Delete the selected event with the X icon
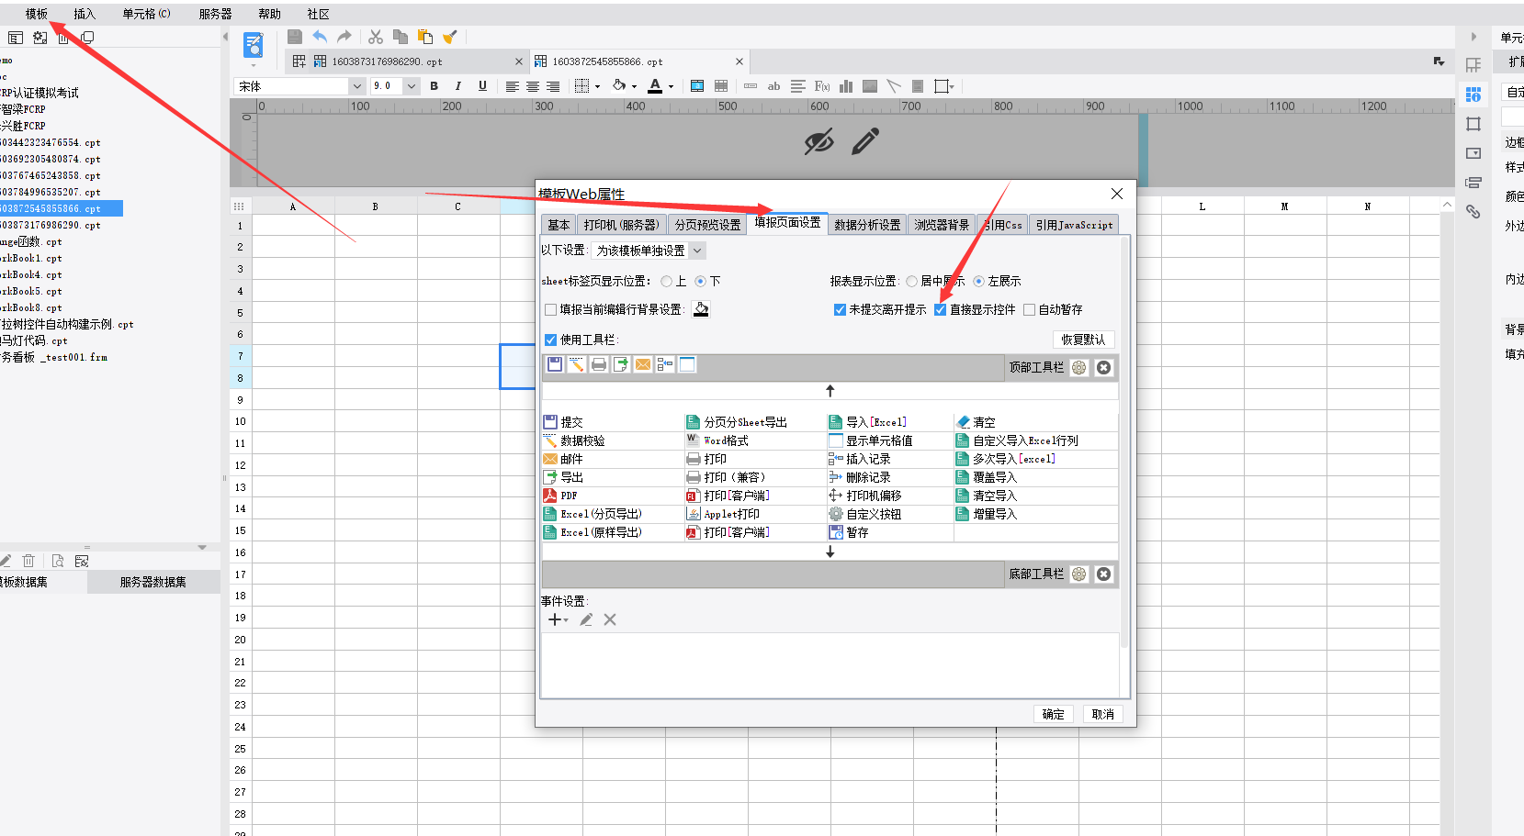Image resolution: width=1524 pixels, height=836 pixels. pyautogui.click(x=610, y=620)
